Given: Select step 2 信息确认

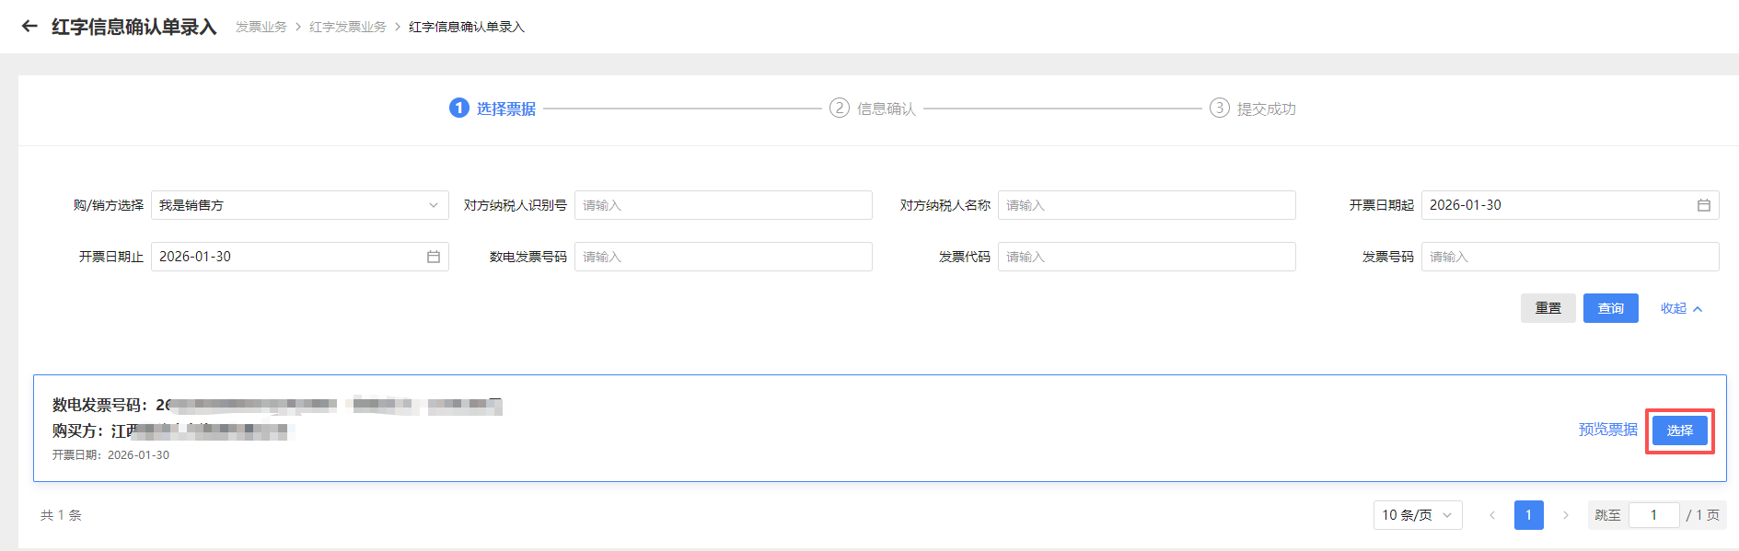Looking at the screenshot, I should (x=873, y=109).
